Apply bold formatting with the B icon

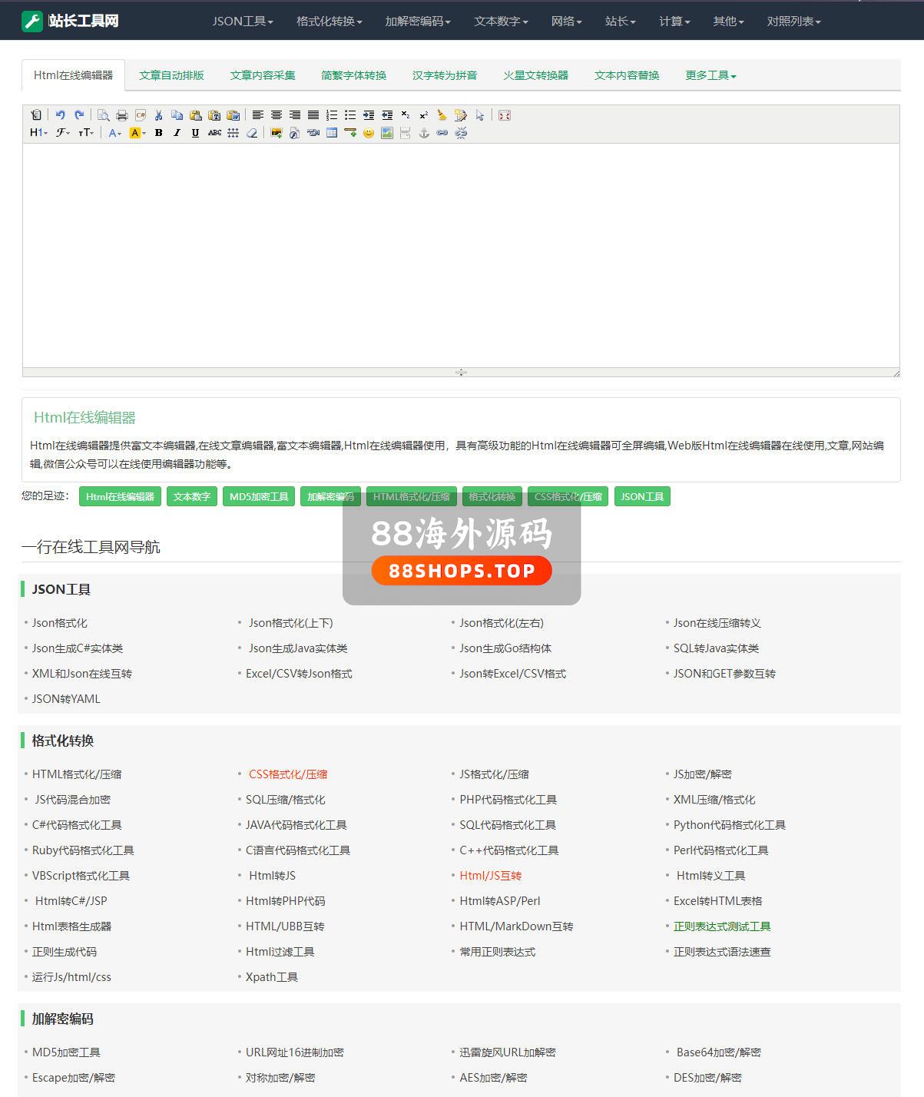click(x=158, y=133)
